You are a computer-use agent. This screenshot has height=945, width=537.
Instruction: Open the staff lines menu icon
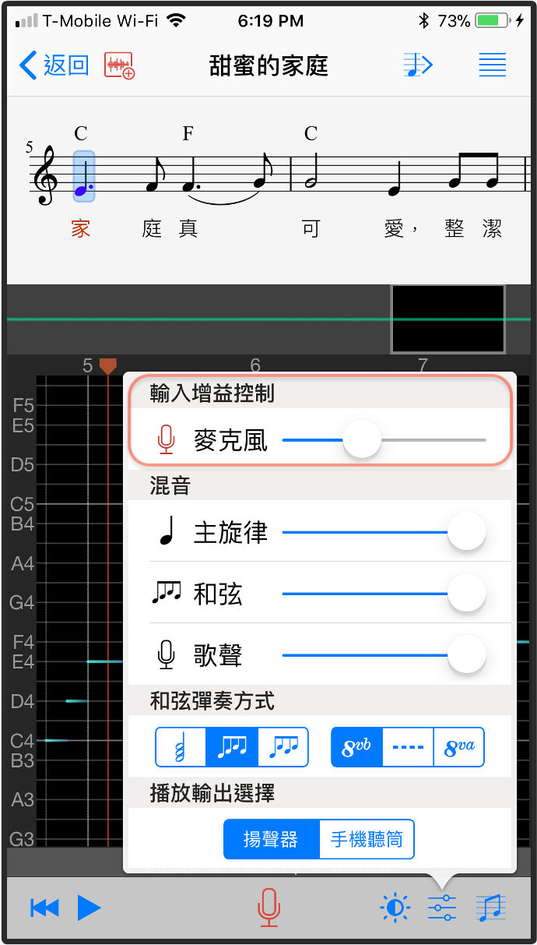pyautogui.click(x=492, y=65)
